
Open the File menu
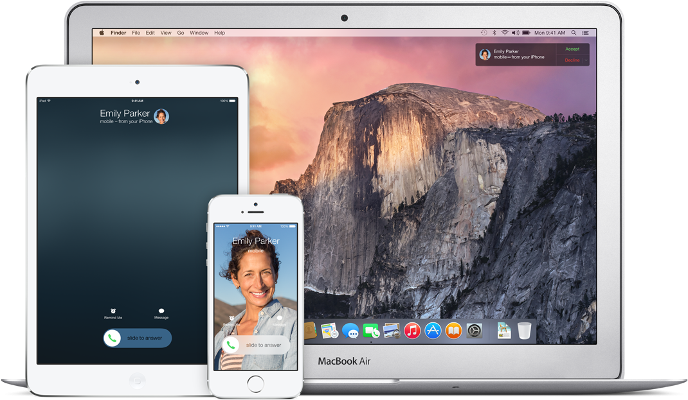(x=136, y=33)
